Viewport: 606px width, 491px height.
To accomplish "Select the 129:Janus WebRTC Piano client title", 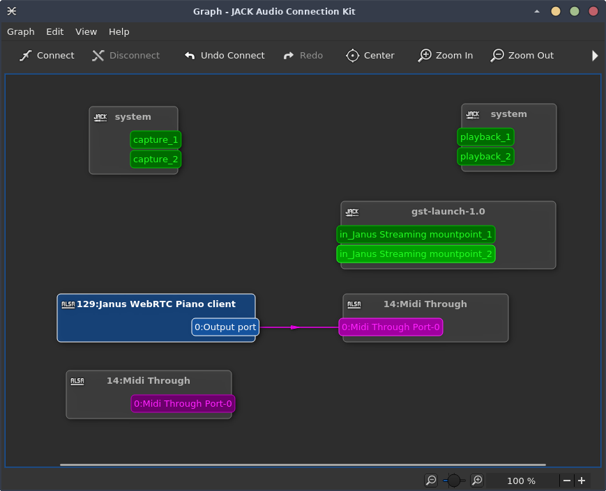I will [156, 304].
